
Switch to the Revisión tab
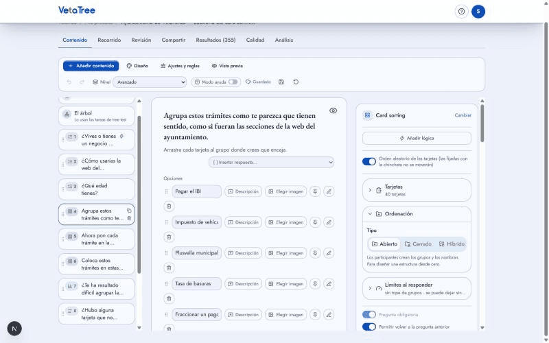[x=141, y=40]
